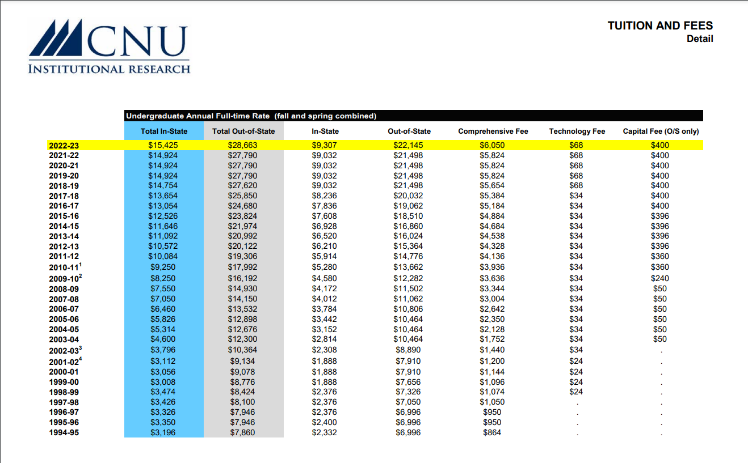Select the $2,128 comprehensive fee cell
This screenshot has height=463, width=748.
492,329
